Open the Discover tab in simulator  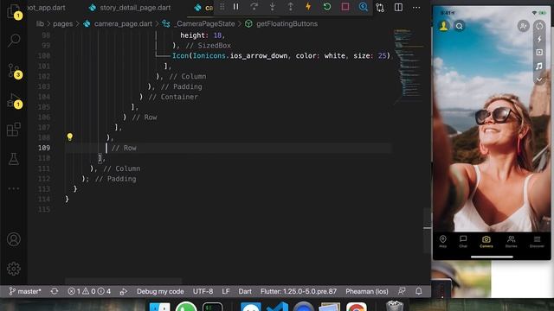pos(537,242)
